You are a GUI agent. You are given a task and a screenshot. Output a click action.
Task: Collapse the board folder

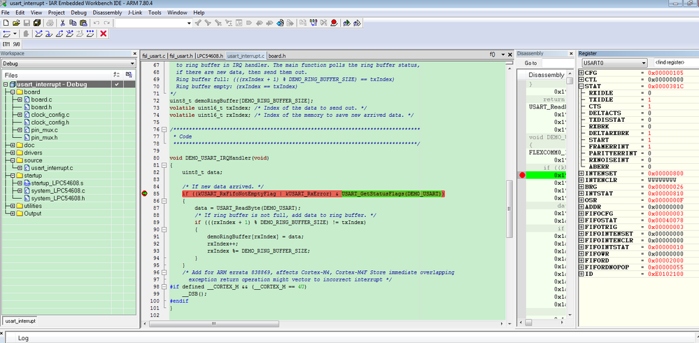click(13, 92)
